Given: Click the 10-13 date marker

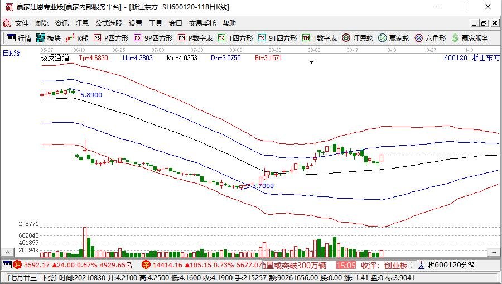Looking at the screenshot, I should tap(390, 50).
